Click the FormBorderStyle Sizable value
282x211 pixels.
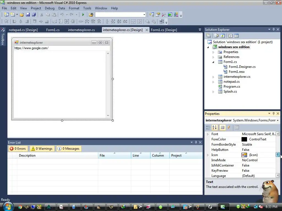[x=247, y=145]
